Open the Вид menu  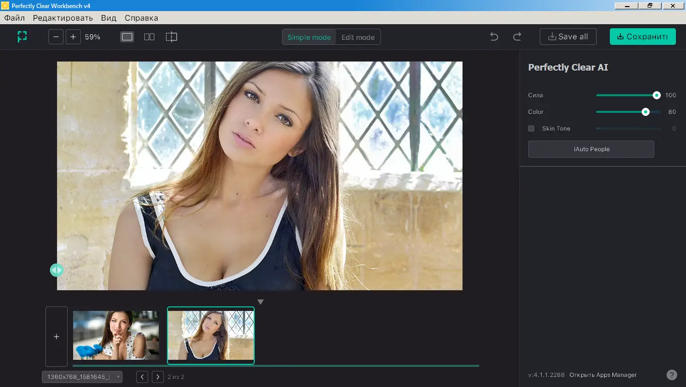point(108,18)
